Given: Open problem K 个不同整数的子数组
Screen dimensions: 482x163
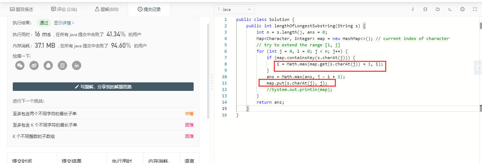Looking at the screenshot, I should click(34, 136).
